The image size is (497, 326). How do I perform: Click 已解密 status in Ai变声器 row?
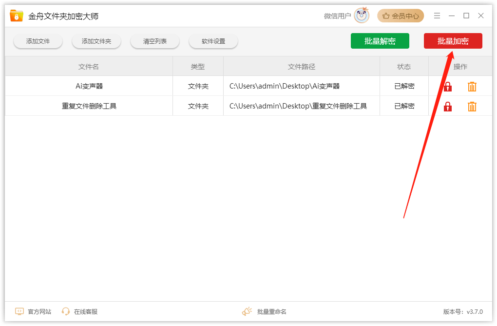[x=404, y=86]
